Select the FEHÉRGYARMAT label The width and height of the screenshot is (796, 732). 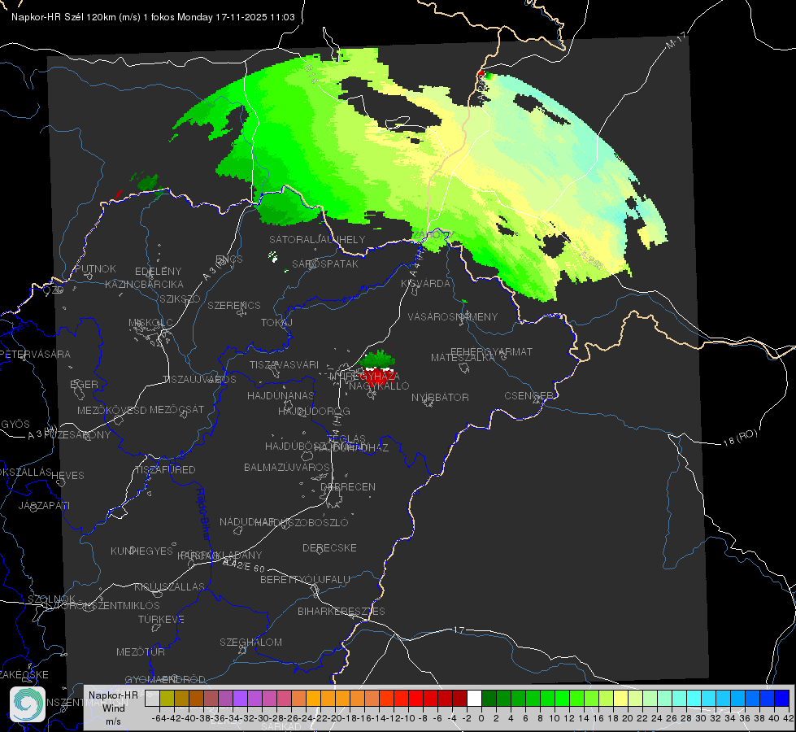(x=491, y=351)
